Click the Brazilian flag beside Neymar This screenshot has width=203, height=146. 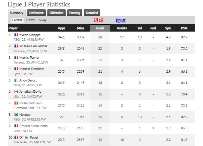(x=16, y=114)
